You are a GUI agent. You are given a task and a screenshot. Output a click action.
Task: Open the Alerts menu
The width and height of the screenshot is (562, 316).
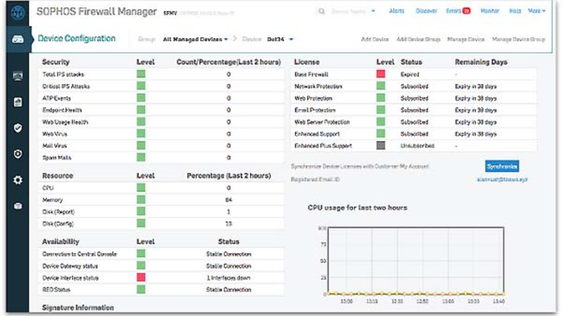click(x=397, y=11)
